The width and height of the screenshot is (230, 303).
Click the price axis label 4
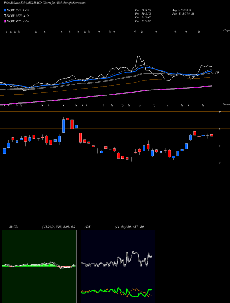[220, 163]
